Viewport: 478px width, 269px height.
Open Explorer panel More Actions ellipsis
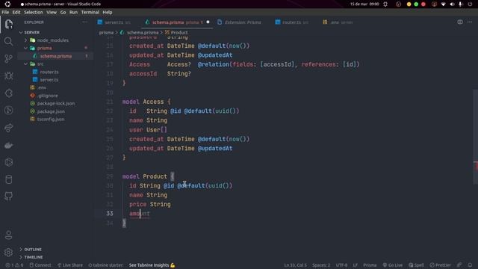tap(84, 22)
